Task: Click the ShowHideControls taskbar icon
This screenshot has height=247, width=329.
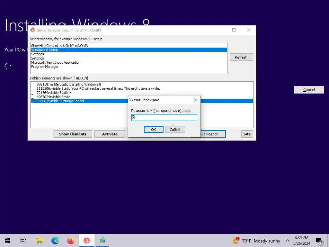Action: [x=87, y=241]
